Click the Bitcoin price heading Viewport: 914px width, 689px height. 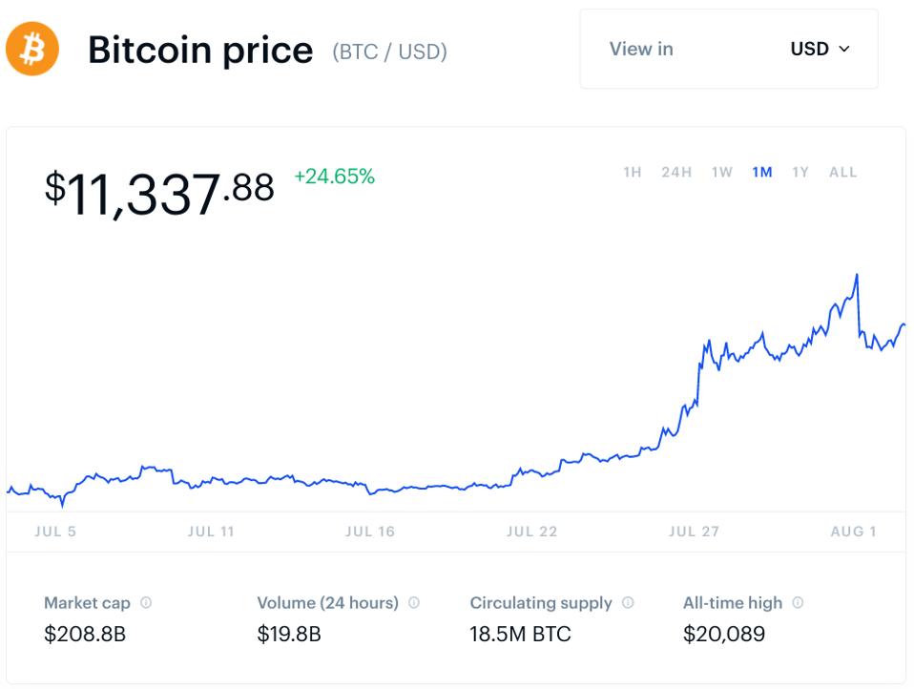(200, 50)
